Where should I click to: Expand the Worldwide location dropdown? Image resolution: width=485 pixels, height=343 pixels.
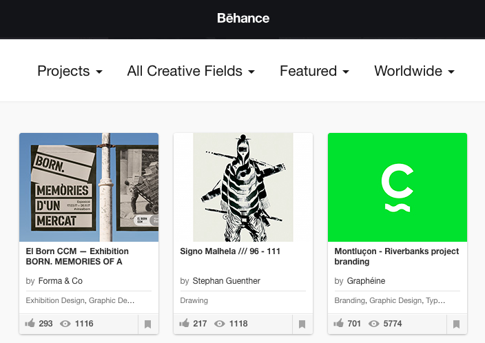click(414, 71)
